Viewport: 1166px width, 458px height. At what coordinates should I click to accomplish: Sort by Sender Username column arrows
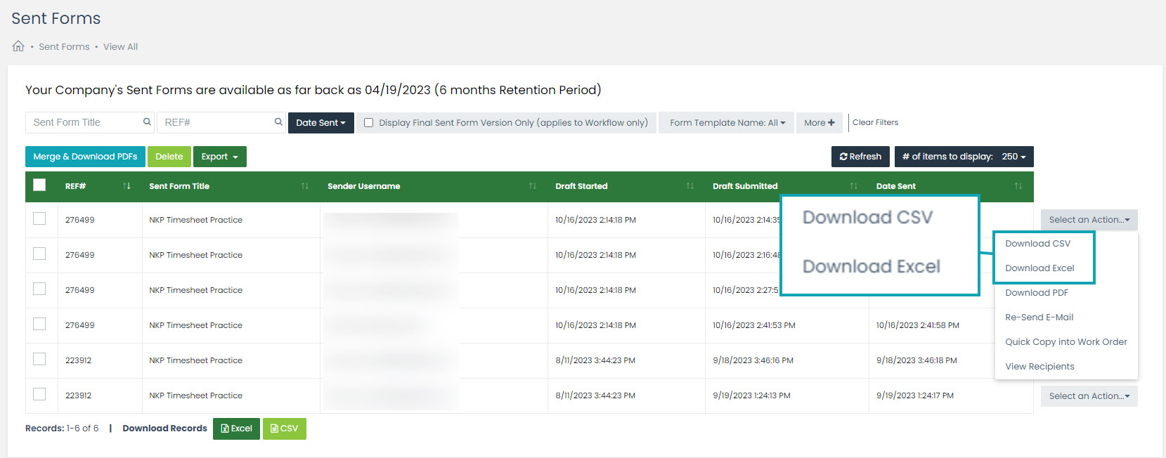pos(533,186)
